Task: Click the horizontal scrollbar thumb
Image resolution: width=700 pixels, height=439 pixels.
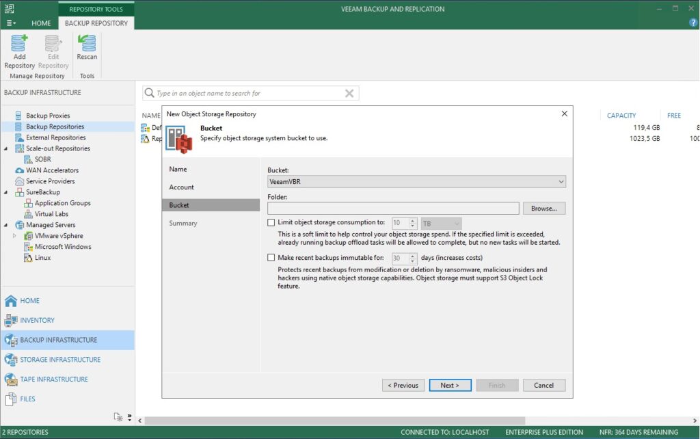Action: 335,421
